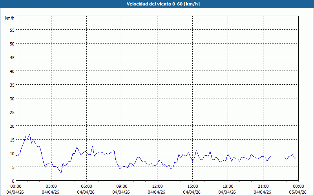Click the gap in the wind line after 21:00
This screenshot has height=196, width=314.
277,157
